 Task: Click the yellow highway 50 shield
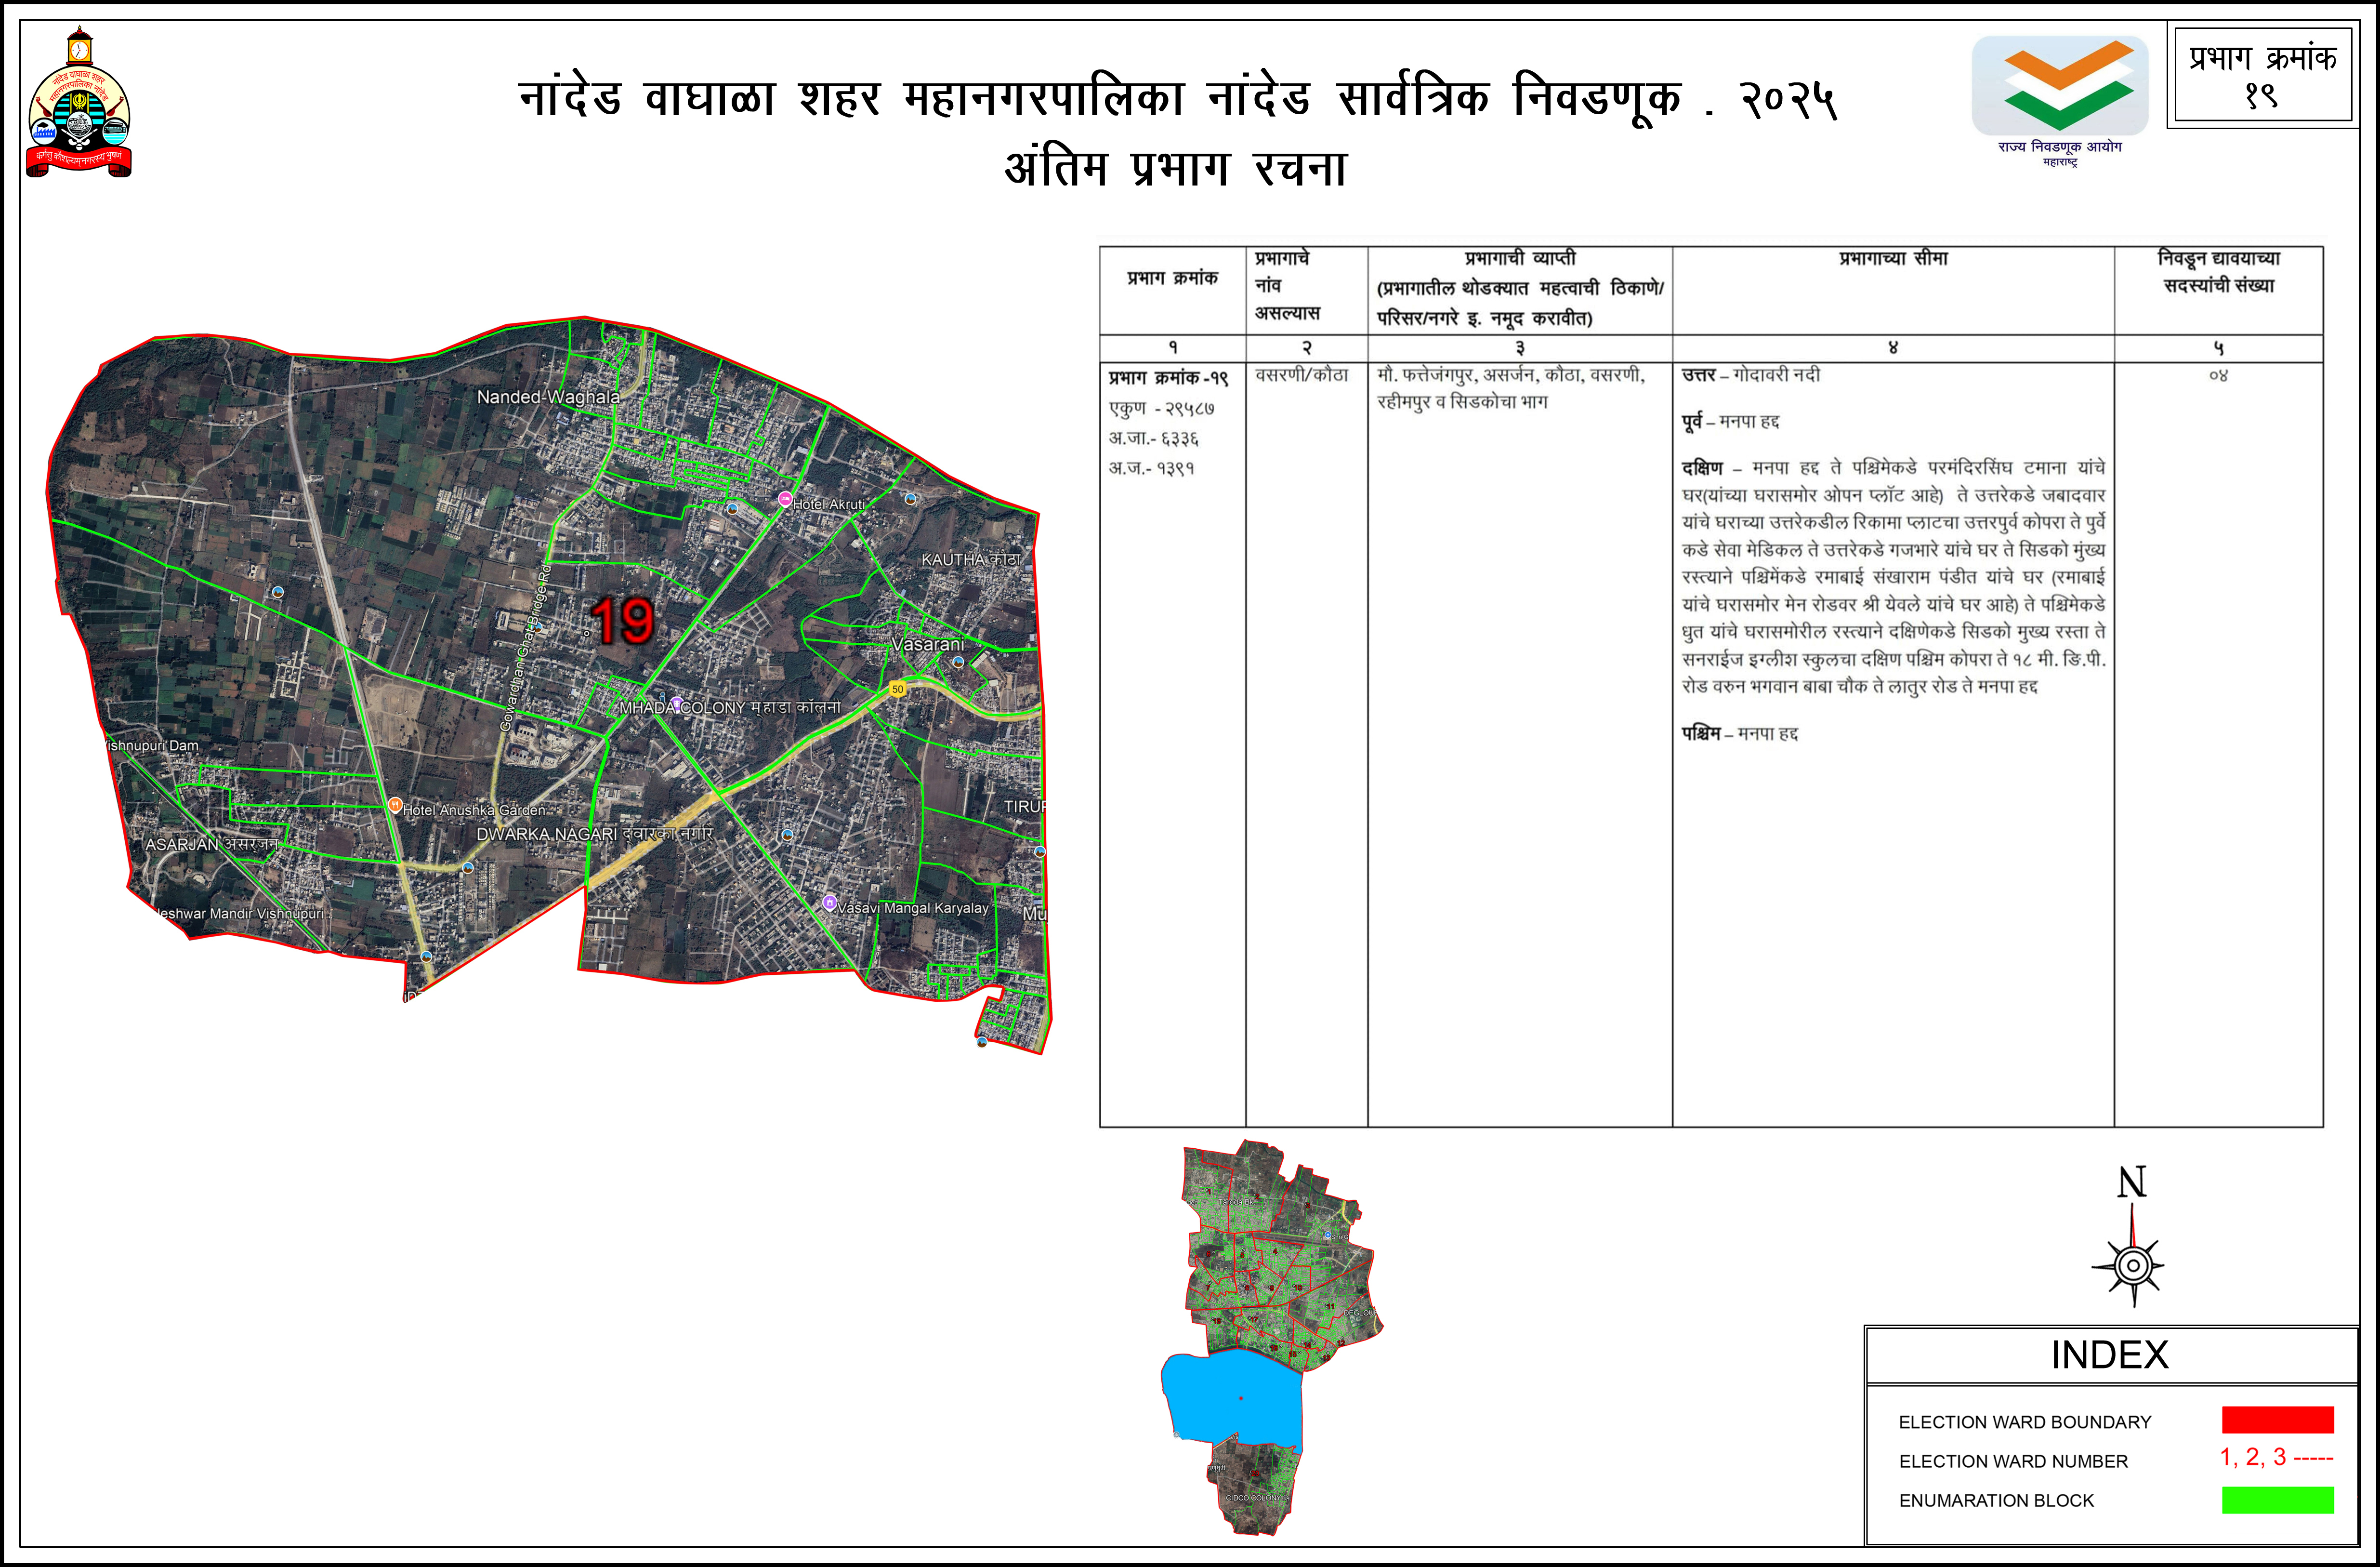pyautogui.click(x=897, y=689)
